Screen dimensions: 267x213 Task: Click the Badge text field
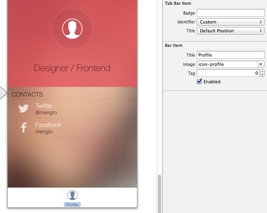(x=230, y=13)
